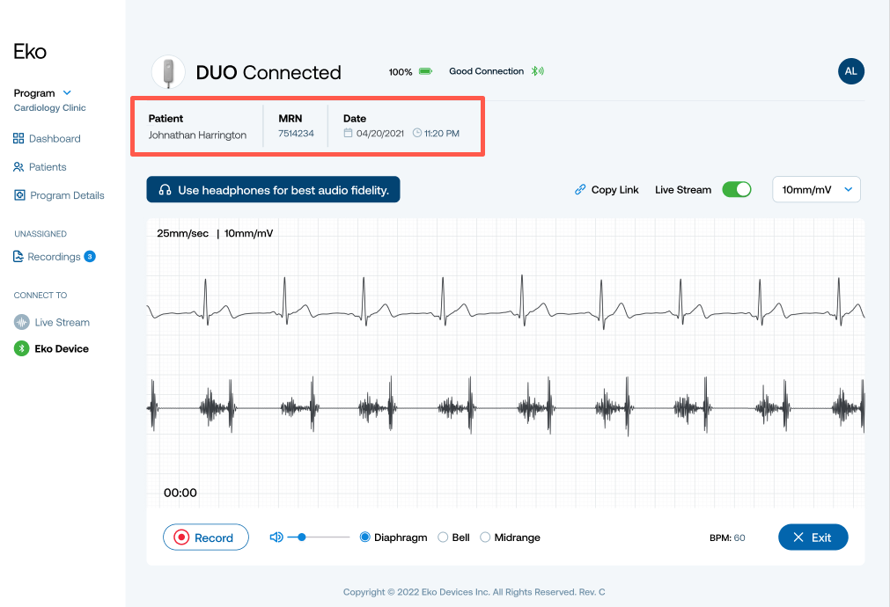
Task: Click the calendar icon beside the date
Action: [x=348, y=134]
